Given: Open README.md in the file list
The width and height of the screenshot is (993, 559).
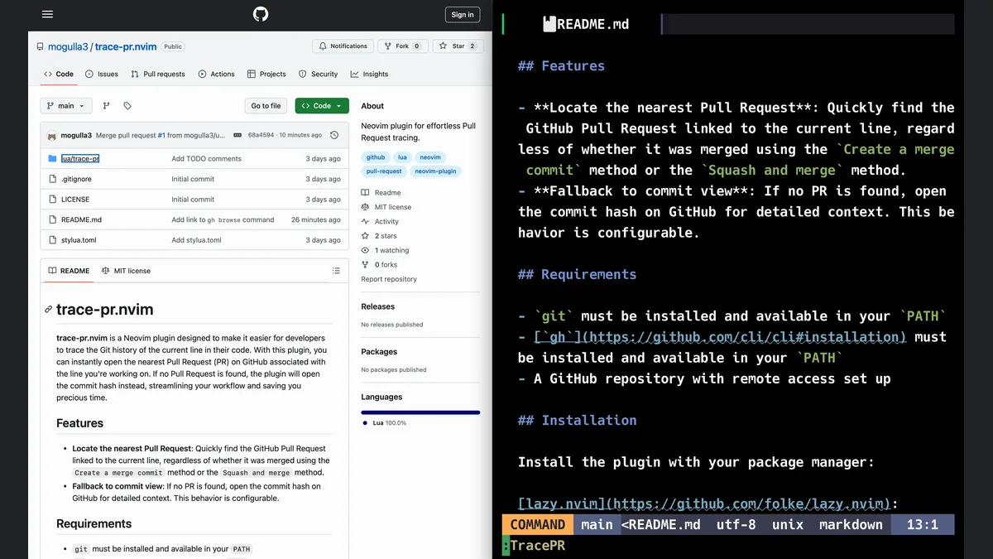Looking at the screenshot, I should 81,219.
